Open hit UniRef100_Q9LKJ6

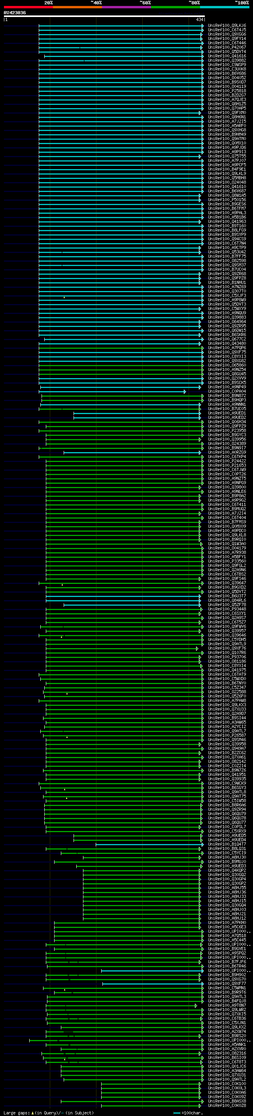pos(227,26)
